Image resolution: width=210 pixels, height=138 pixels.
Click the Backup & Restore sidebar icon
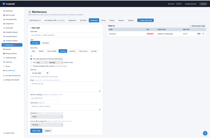(4, 54)
